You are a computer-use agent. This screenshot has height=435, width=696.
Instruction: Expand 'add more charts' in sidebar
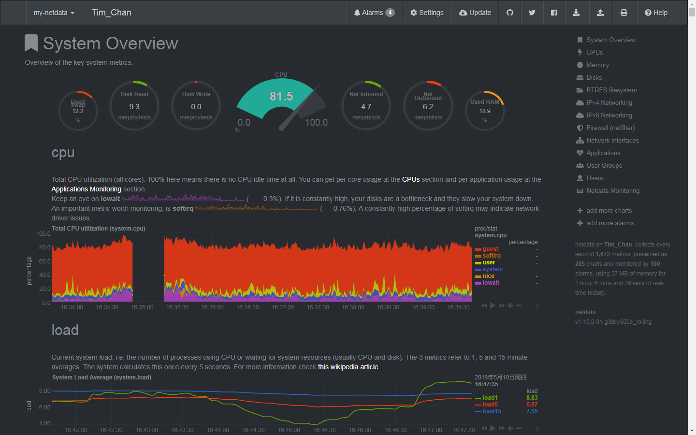[609, 210]
